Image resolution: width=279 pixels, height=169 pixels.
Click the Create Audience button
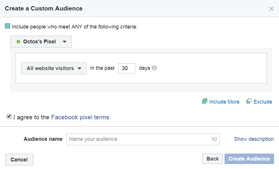(x=249, y=159)
